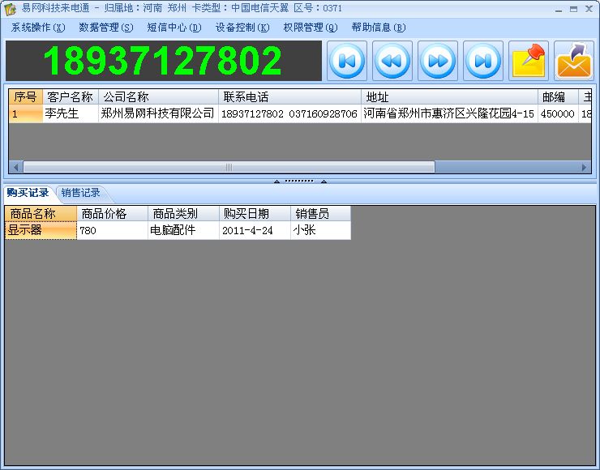Select the row number cell 1
600x470 pixels.
(x=26, y=113)
